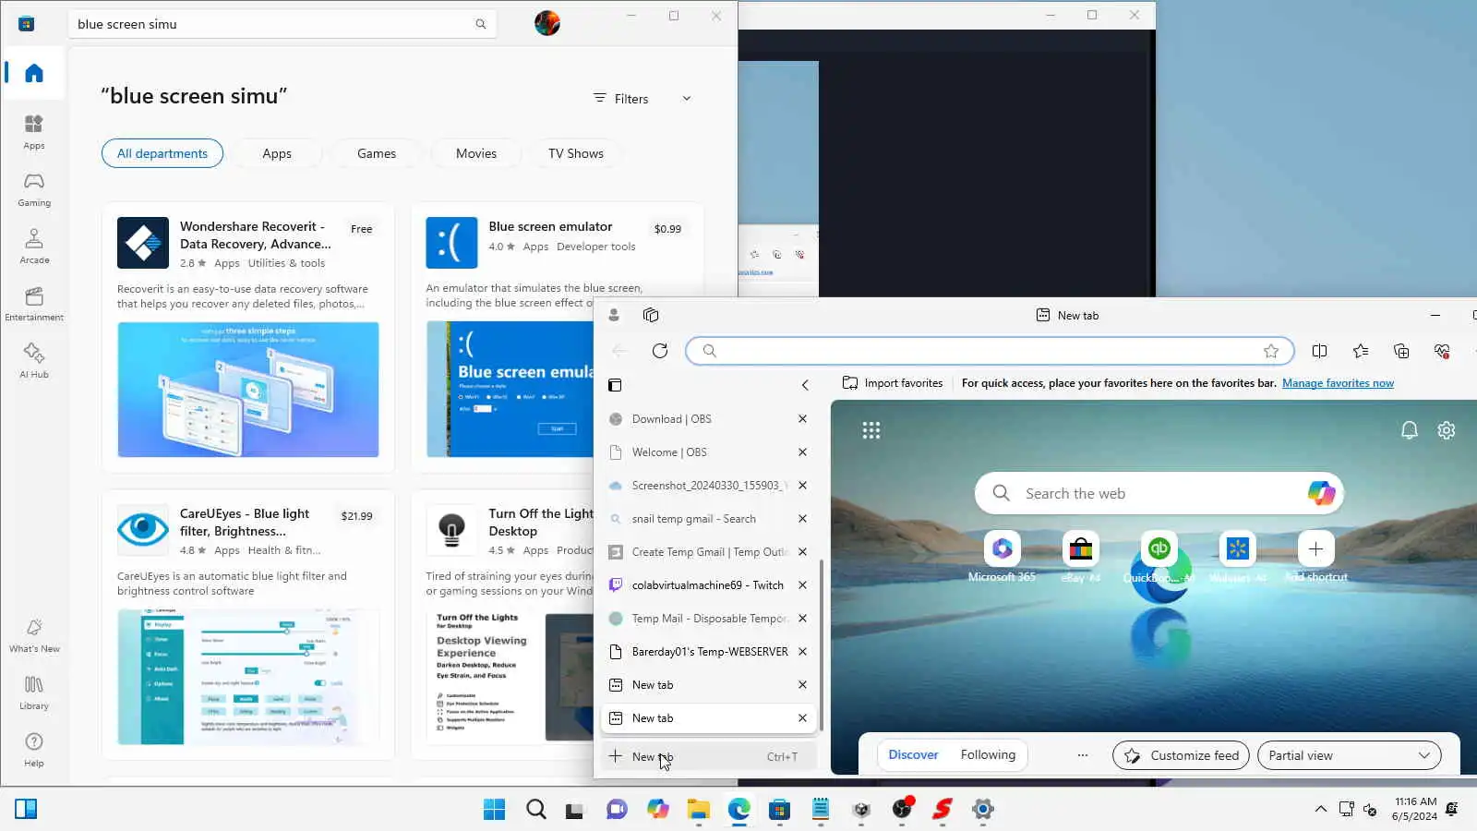
Task: Open File Explorer from the taskbar
Action: pyautogui.click(x=698, y=810)
